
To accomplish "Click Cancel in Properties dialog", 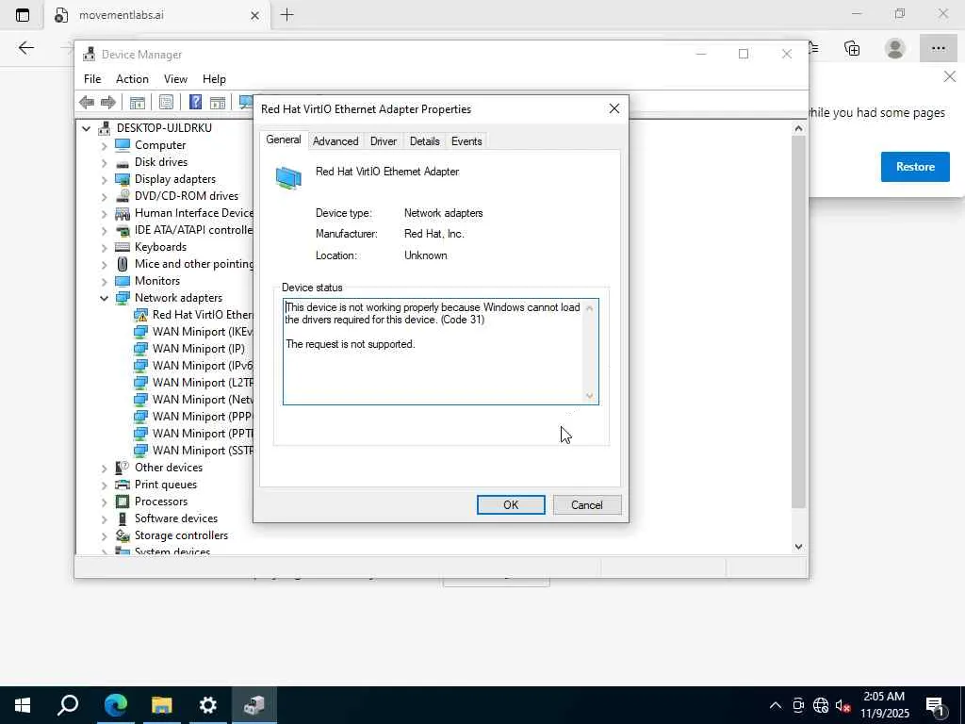I will tap(586, 505).
